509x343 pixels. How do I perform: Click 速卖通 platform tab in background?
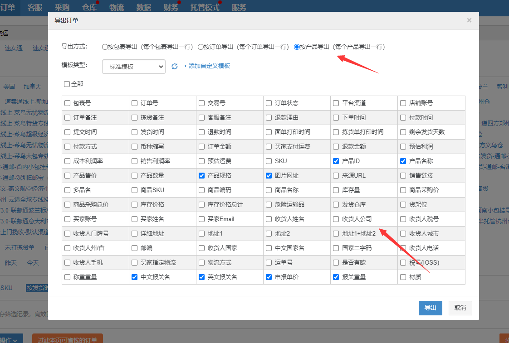14,48
